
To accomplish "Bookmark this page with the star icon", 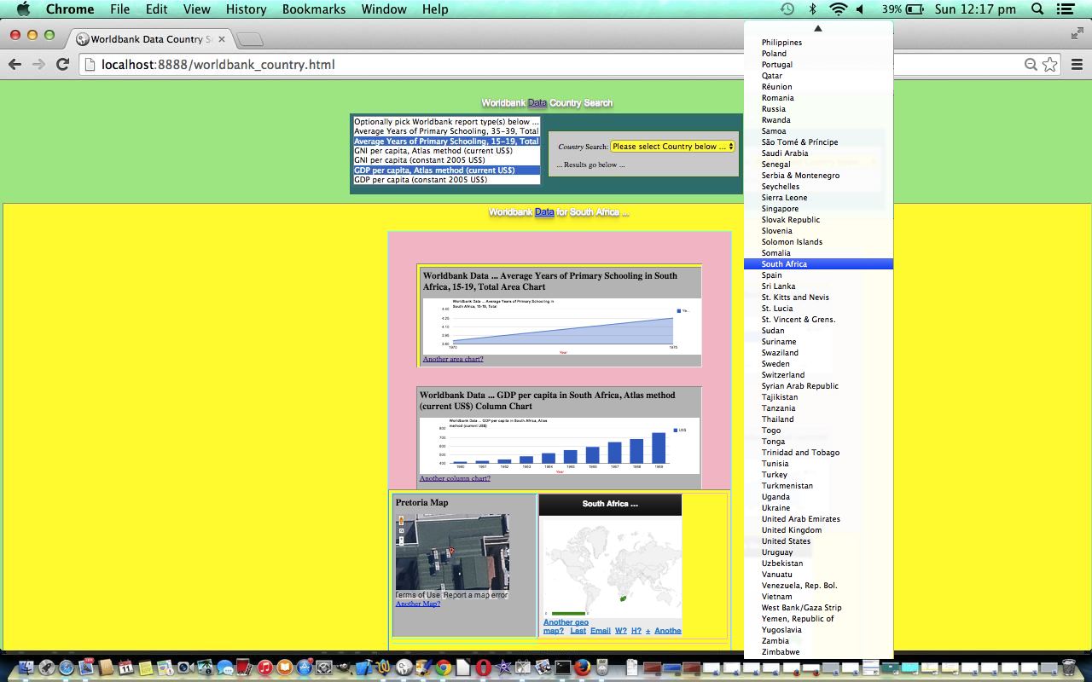I will [1050, 65].
